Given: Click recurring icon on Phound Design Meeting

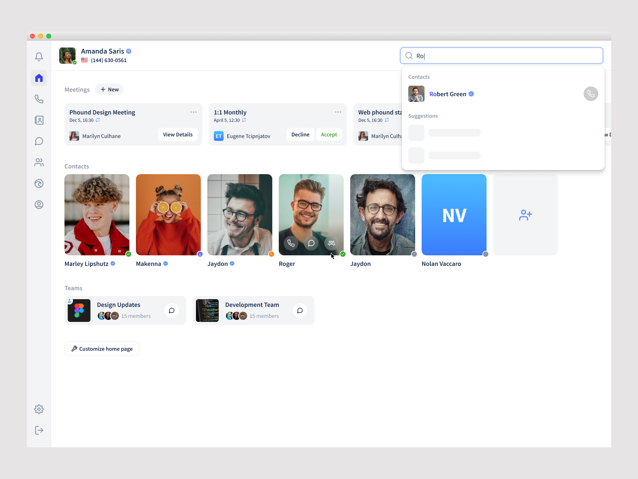Looking at the screenshot, I should [x=98, y=120].
